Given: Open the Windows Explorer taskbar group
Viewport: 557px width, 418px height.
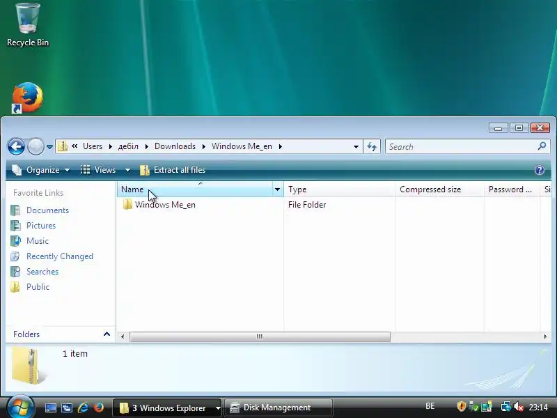Looking at the screenshot, I should click(x=167, y=408).
